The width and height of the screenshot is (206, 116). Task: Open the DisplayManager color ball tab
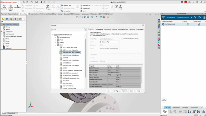click(x=20, y=19)
